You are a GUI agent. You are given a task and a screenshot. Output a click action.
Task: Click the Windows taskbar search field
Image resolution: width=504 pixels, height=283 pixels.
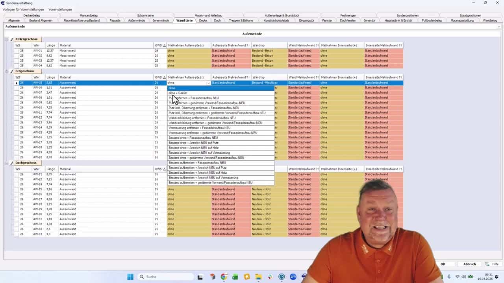[x=165, y=277]
